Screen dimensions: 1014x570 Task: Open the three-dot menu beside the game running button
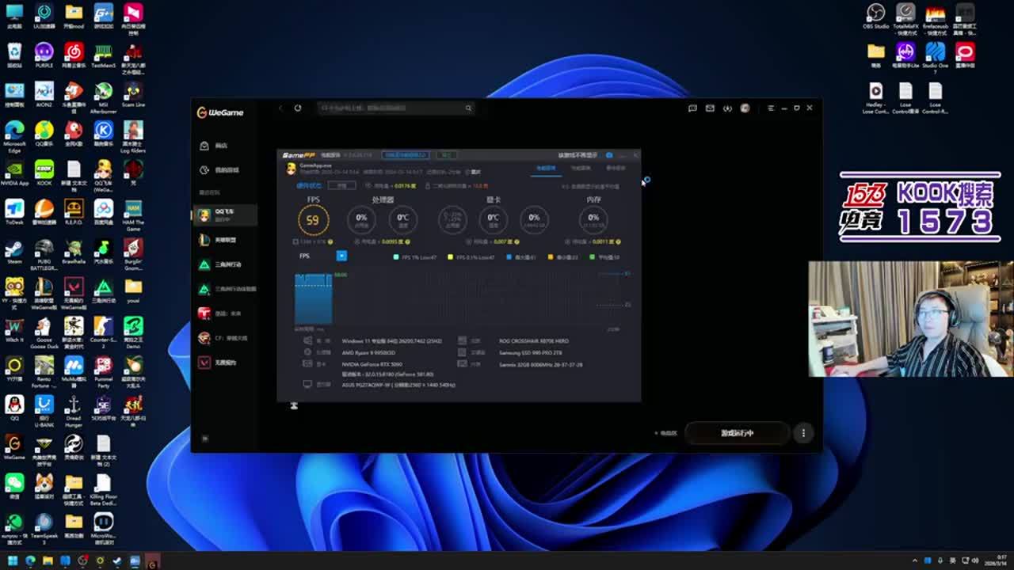tap(803, 433)
